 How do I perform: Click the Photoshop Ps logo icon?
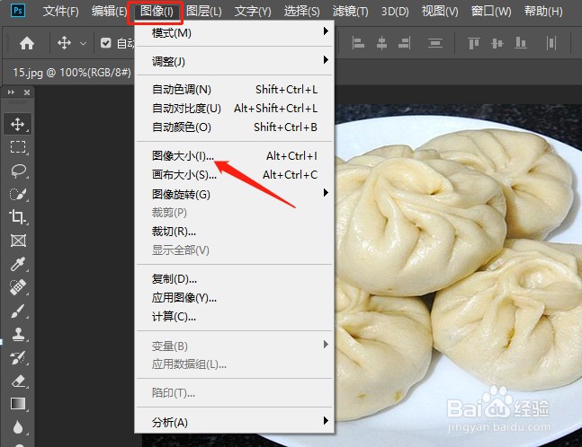coord(18,11)
